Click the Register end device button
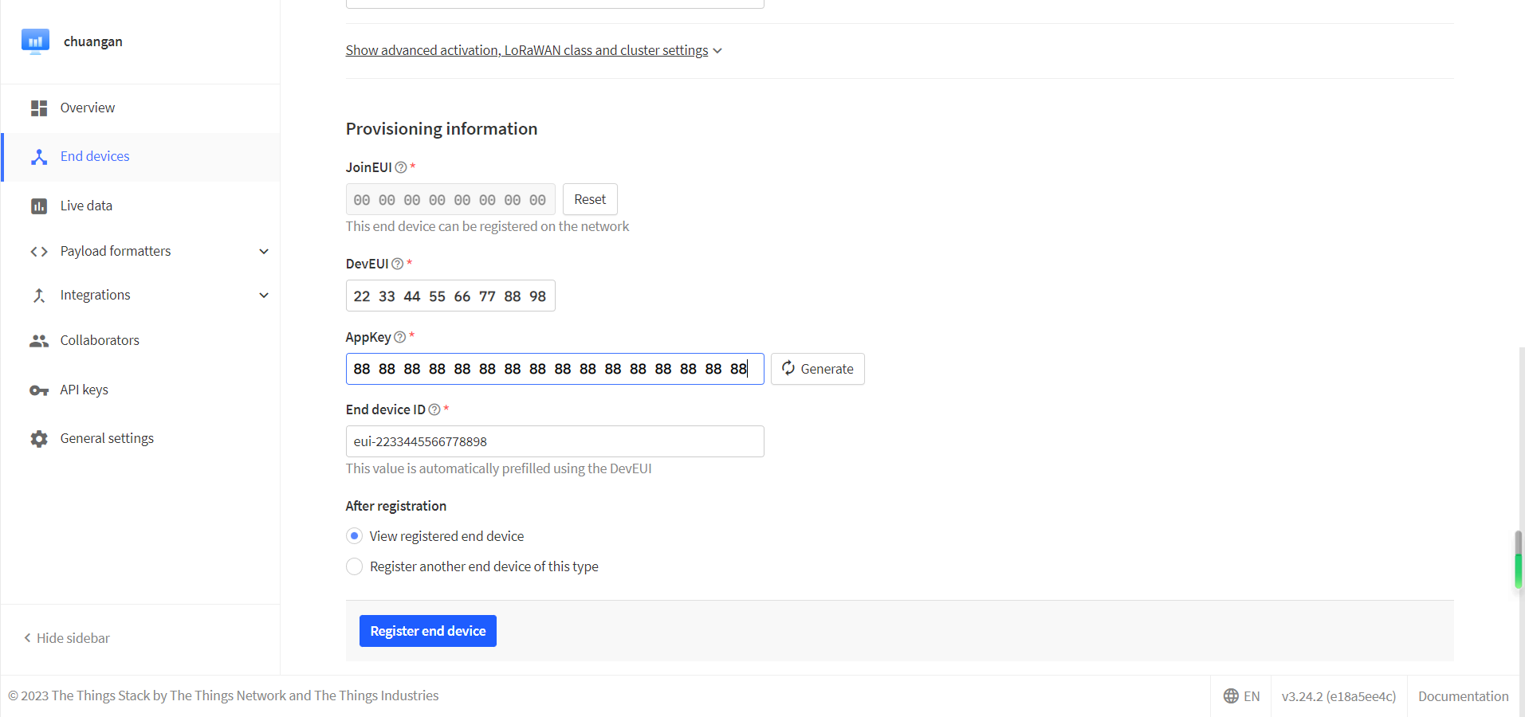 [427, 631]
